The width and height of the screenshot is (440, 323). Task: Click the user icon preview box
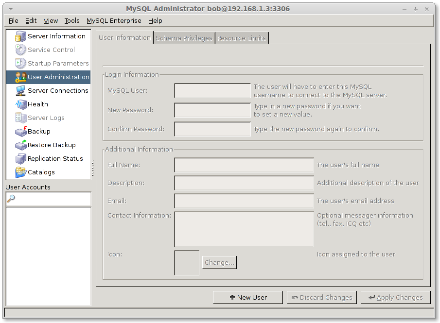pos(187,263)
